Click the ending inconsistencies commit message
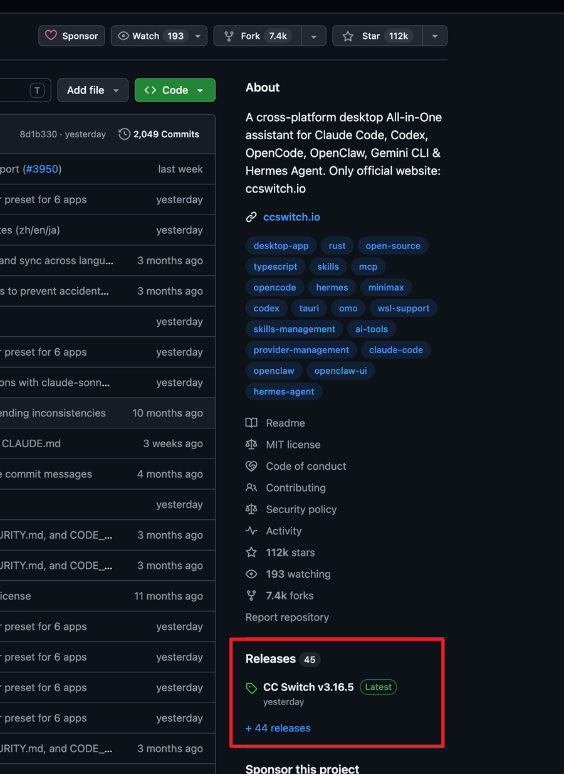 pos(53,413)
